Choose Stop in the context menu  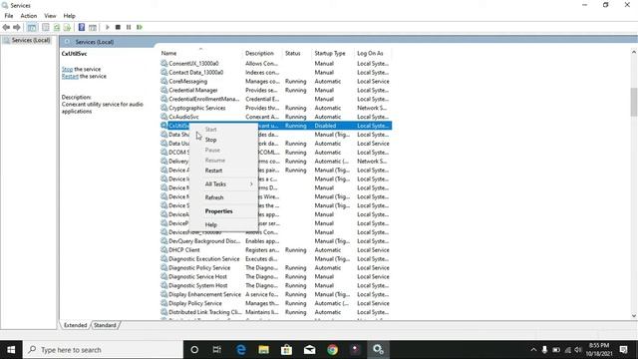click(x=223, y=140)
